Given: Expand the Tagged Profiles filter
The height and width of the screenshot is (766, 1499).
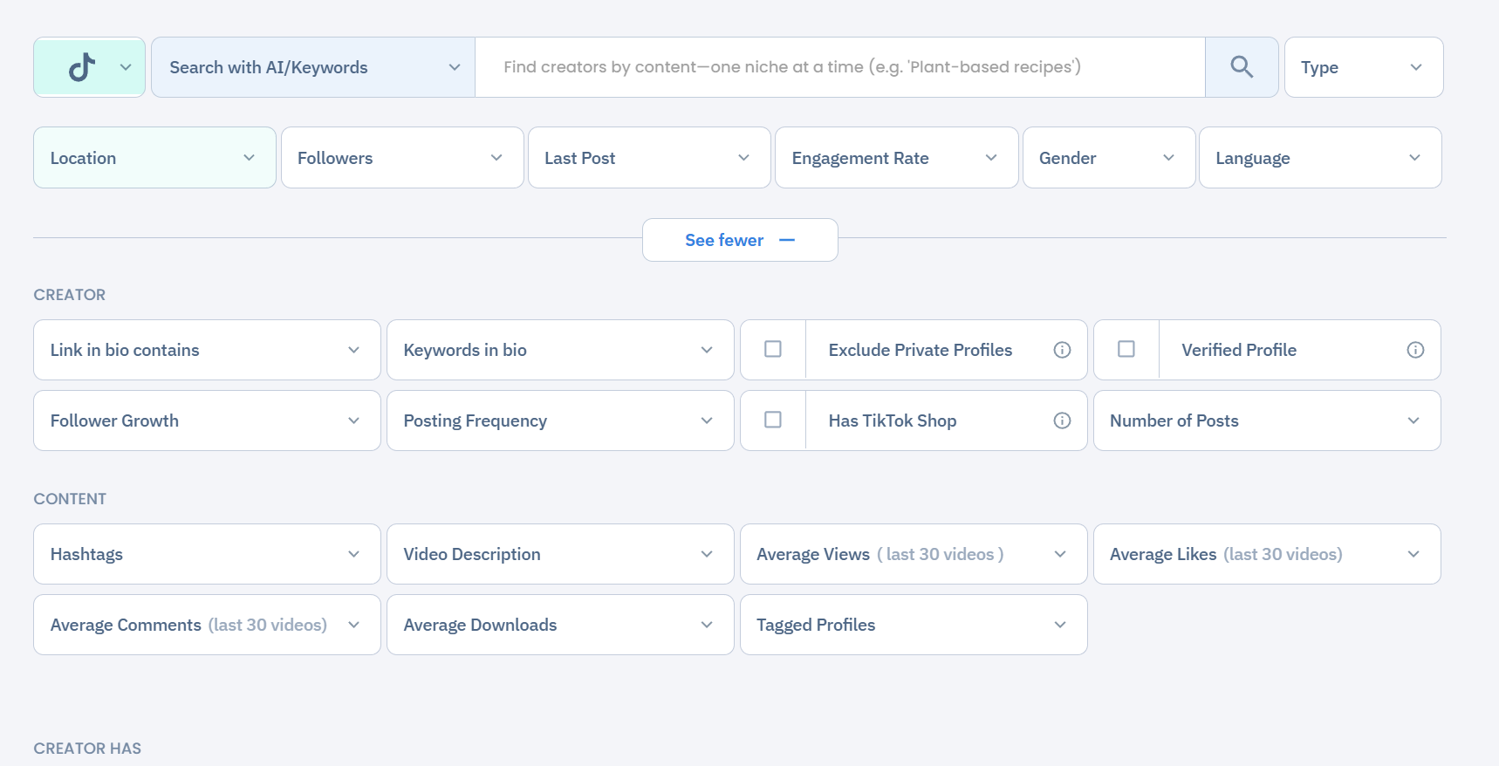Looking at the screenshot, I should click(x=914, y=625).
